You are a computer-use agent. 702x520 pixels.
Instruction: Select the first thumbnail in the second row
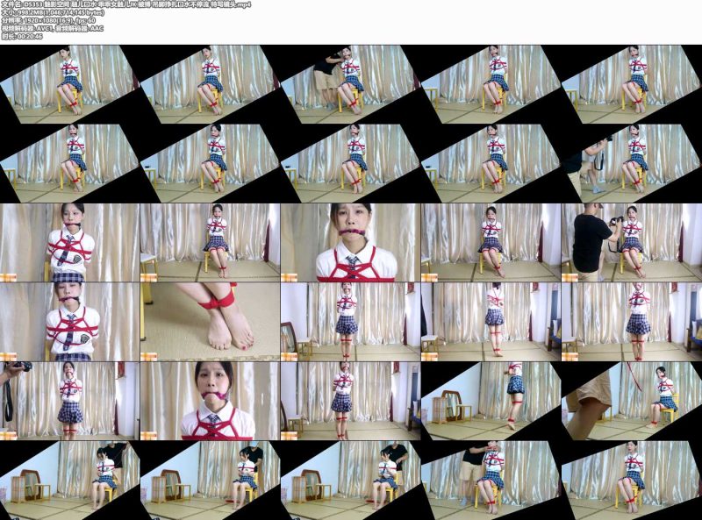coord(70,163)
